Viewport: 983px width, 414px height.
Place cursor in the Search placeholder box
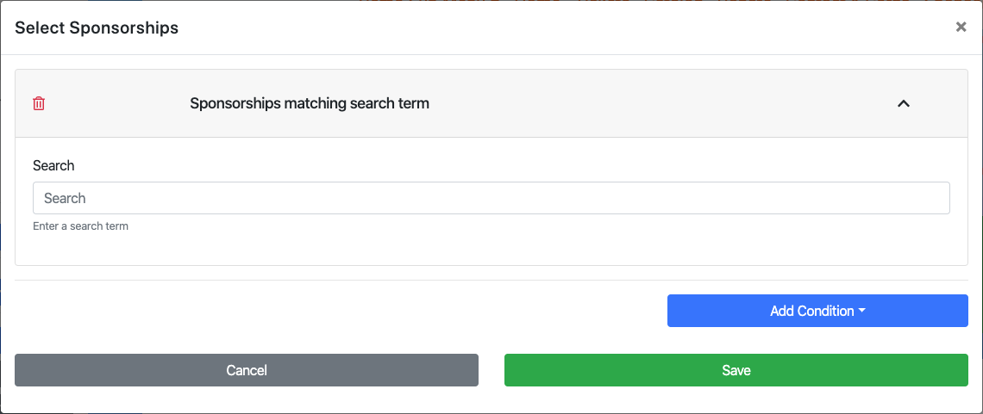coord(491,198)
